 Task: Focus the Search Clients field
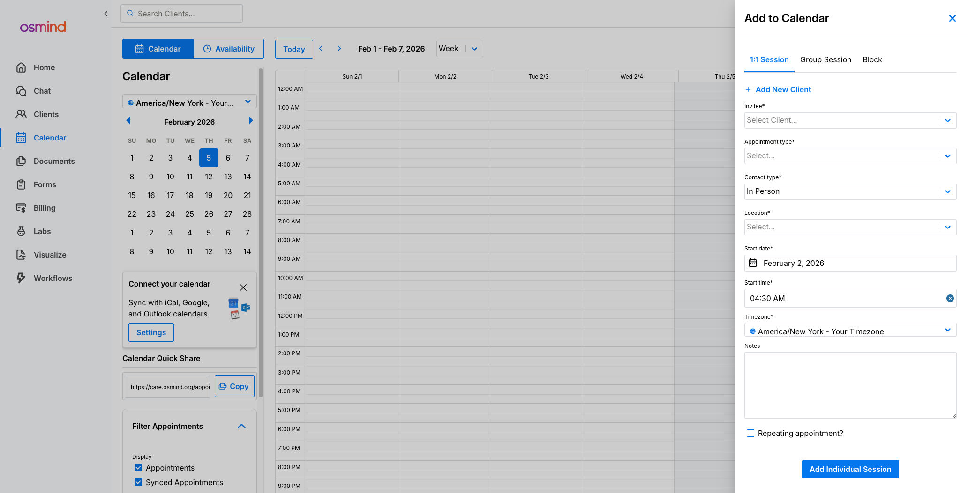tap(181, 14)
